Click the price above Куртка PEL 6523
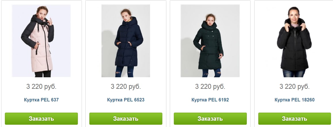Screen dimensions: 333x127 (126, 87)
